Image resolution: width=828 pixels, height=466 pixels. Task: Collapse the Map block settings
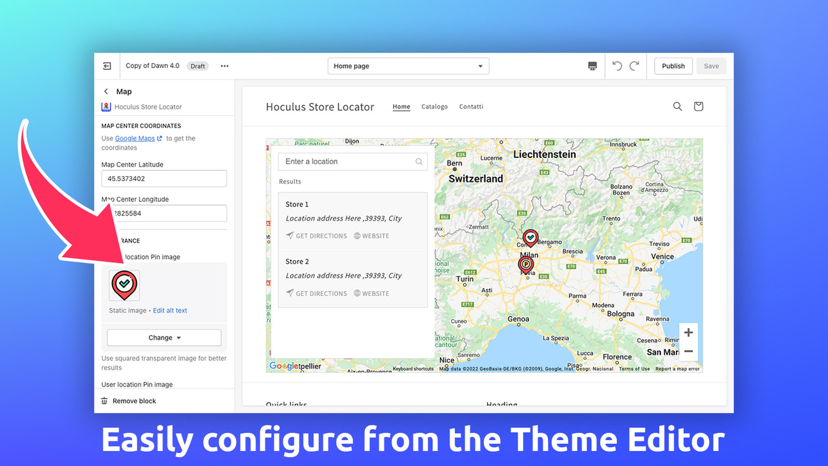tap(105, 91)
